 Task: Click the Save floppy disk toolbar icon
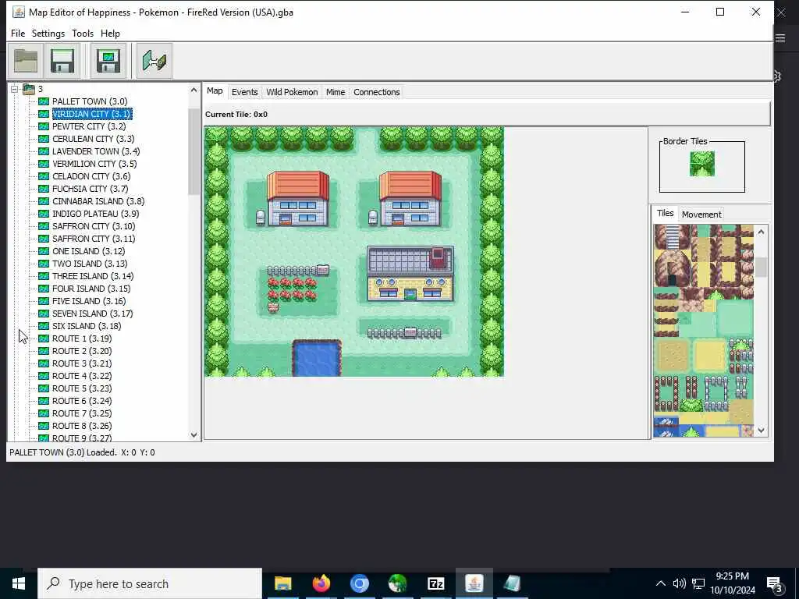(62, 61)
